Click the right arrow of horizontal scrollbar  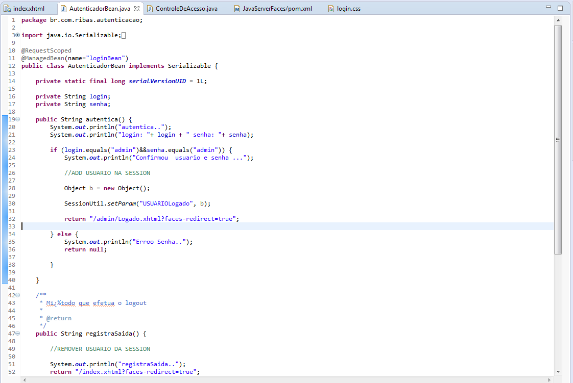pos(549,380)
